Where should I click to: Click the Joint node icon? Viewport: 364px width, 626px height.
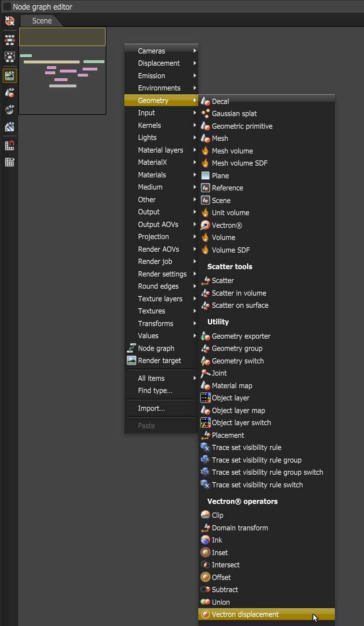coord(205,373)
